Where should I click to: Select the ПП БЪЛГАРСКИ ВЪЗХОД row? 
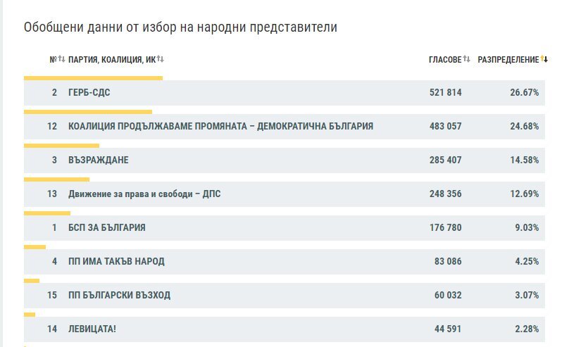click(x=285, y=296)
